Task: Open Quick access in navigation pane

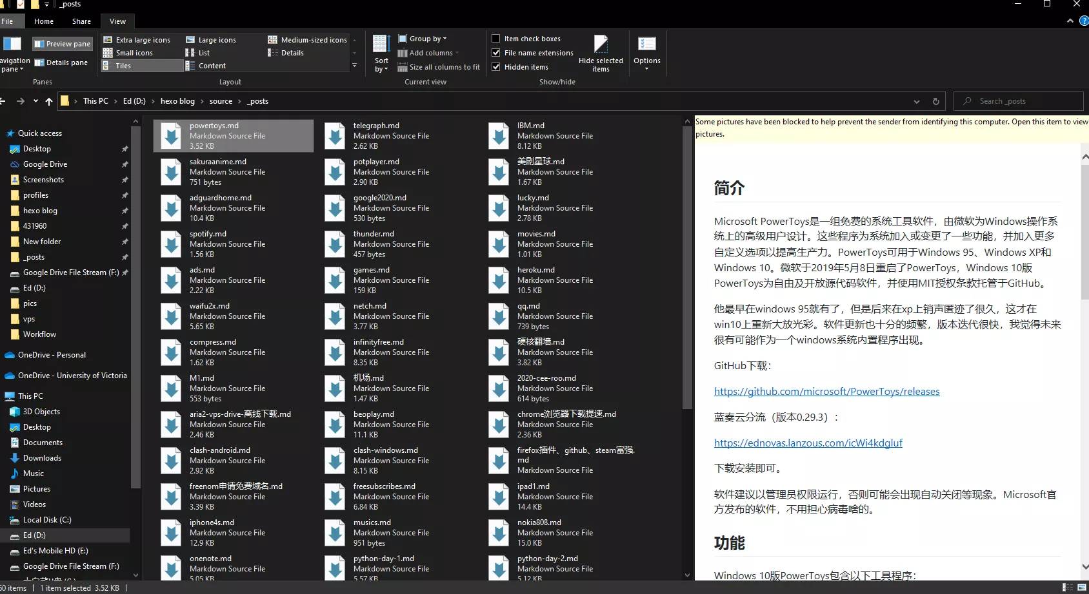Action: tap(40, 133)
